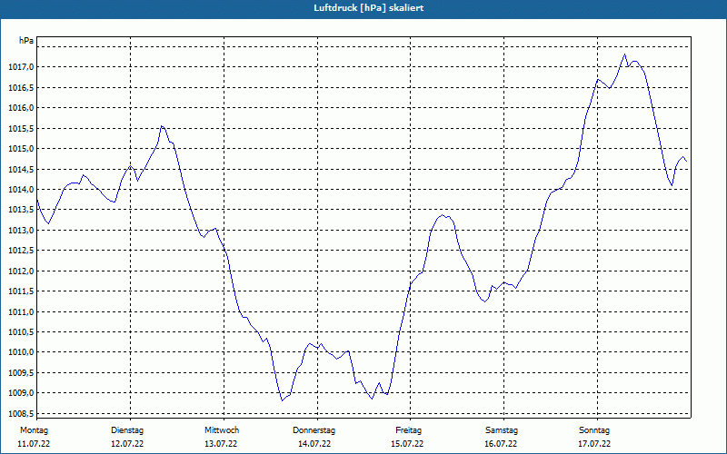Click the 1015,5 axis value

[21, 128]
